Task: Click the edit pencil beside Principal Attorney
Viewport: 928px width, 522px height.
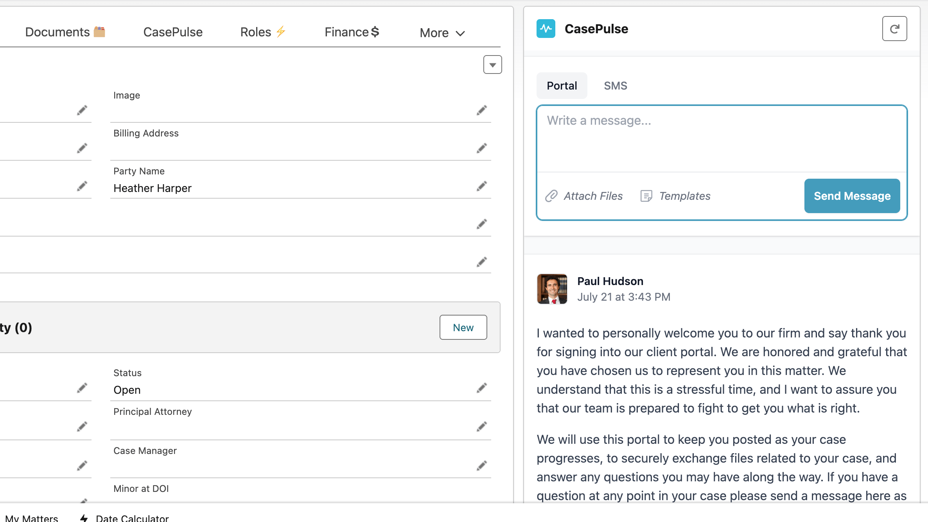Action: [481, 427]
